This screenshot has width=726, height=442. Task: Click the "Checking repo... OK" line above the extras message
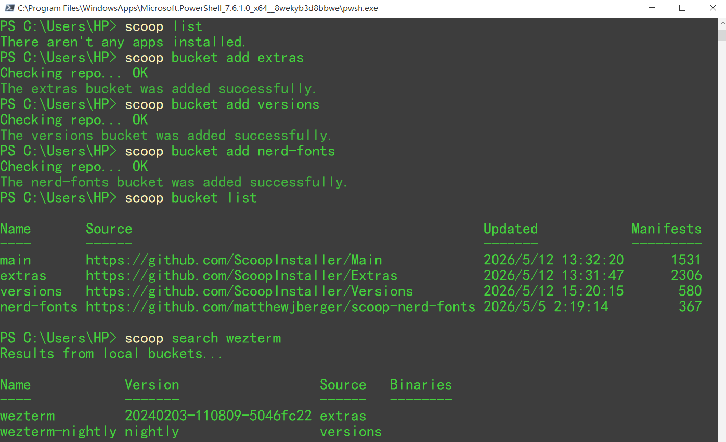(x=74, y=73)
